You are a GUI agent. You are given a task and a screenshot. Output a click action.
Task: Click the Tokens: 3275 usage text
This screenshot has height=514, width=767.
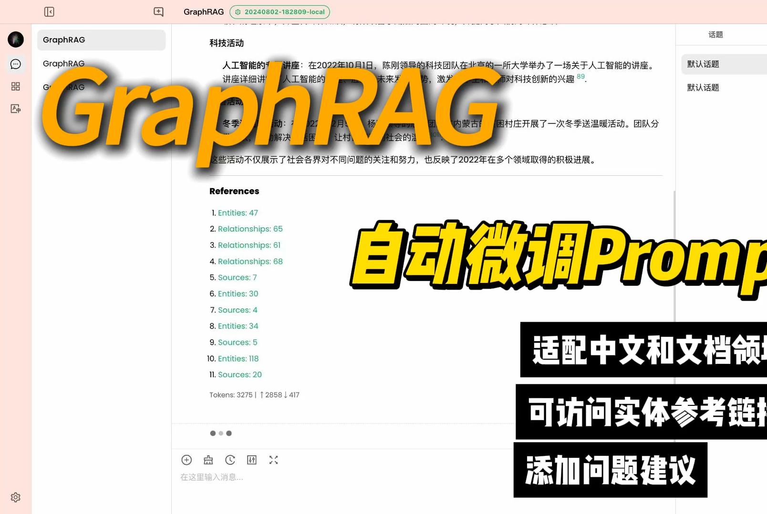pos(254,395)
